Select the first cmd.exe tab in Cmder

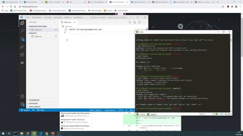coord(141,114)
